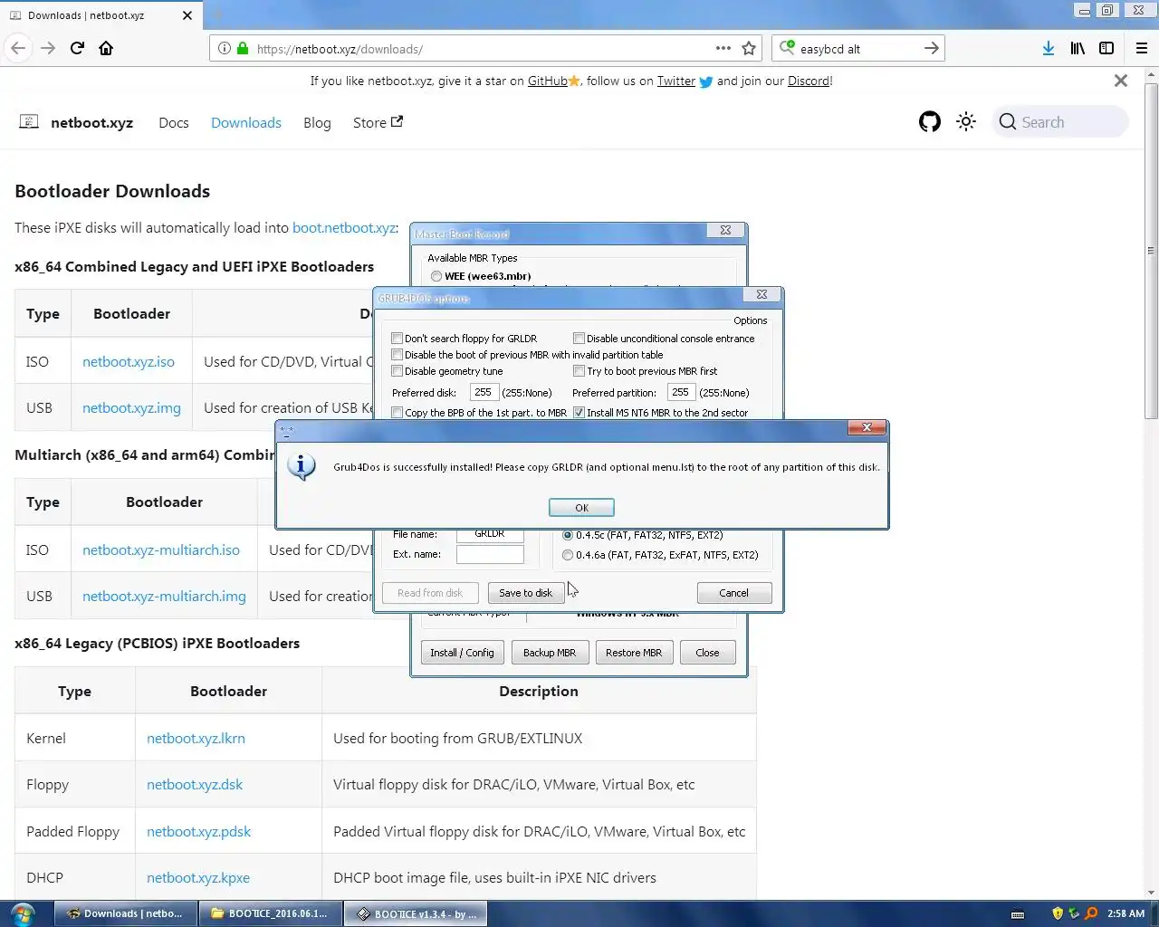Click the Windows Start orb
Screen dimensions: 1159x927
click(x=22, y=913)
